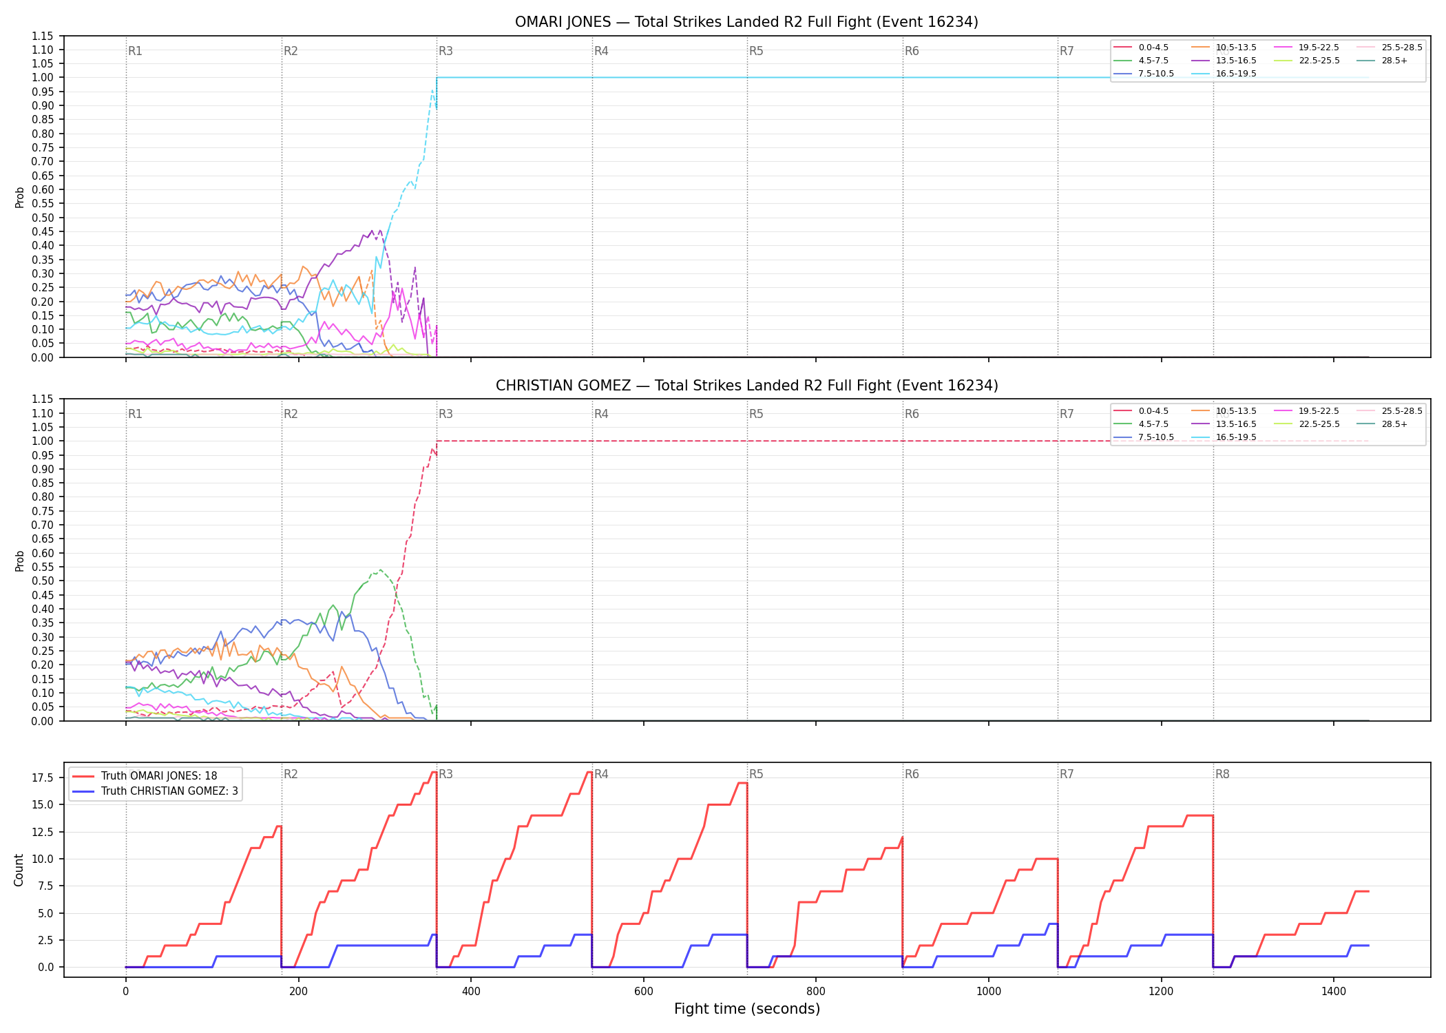Image resolution: width=1446 pixels, height=1033 pixels.
Task: Click the 'Fight time (seconds)' axis label
Action: click(747, 1009)
